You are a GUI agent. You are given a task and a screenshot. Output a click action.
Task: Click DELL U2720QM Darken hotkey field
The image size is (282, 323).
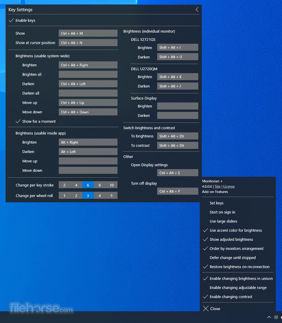point(178,86)
